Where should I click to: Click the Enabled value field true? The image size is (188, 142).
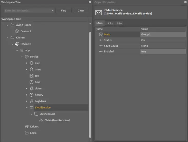163,52
